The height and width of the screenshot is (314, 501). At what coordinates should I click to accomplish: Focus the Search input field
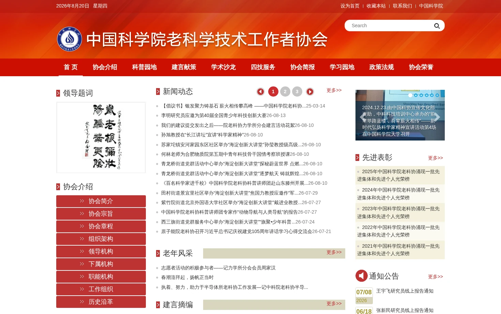tap(390, 26)
